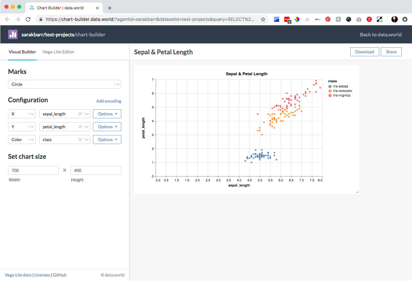Screen dimensions: 412x281
Task: Click the back navigation arrow
Action: [7, 19]
